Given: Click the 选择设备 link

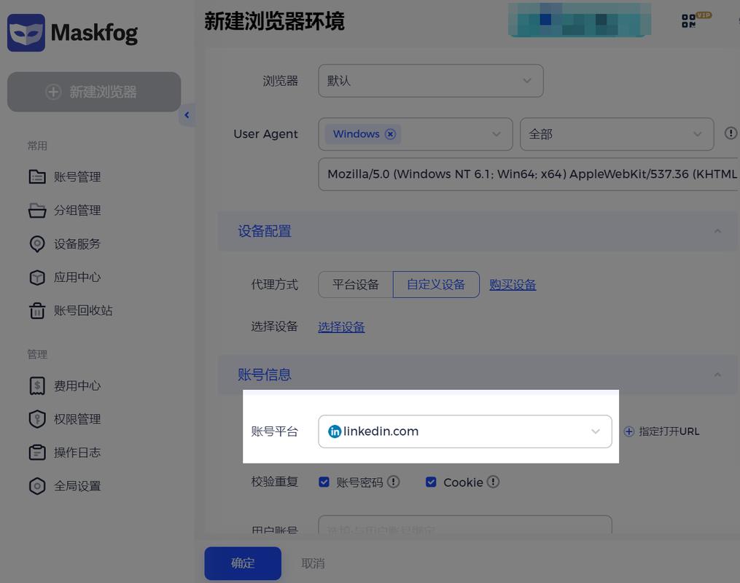Looking at the screenshot, I should pyautogui.click(x=341, y=326).
